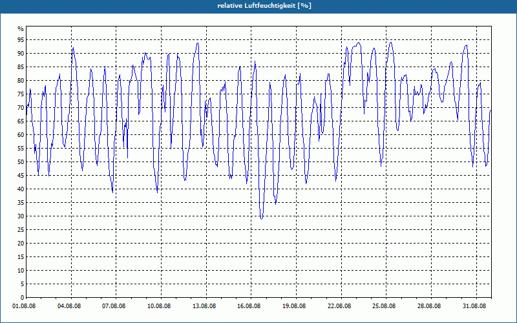Screen dimensions: 517x323
Task: Click the x-axis date 04.08.08
Action: point(69,306)
